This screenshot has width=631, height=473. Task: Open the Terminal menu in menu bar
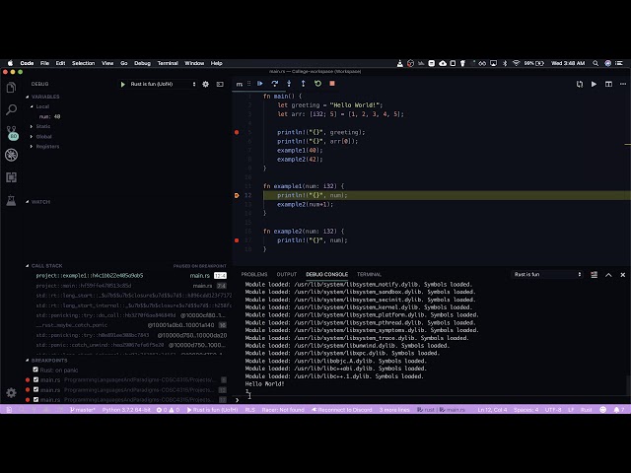click(168, 63)
